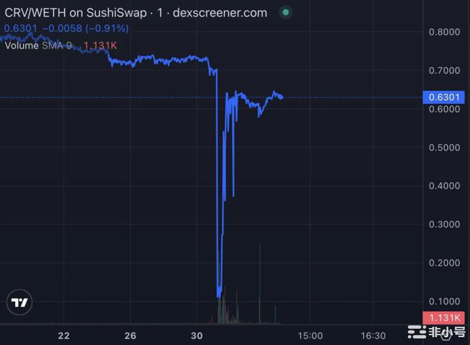Click the price change -0.0058 (-0.91%) text
The width and height of the screenshot is (470, 345).
point(86,29)
